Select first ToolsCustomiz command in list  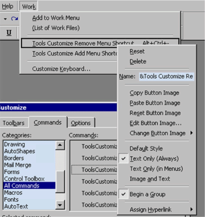click(x=99, y=146)
